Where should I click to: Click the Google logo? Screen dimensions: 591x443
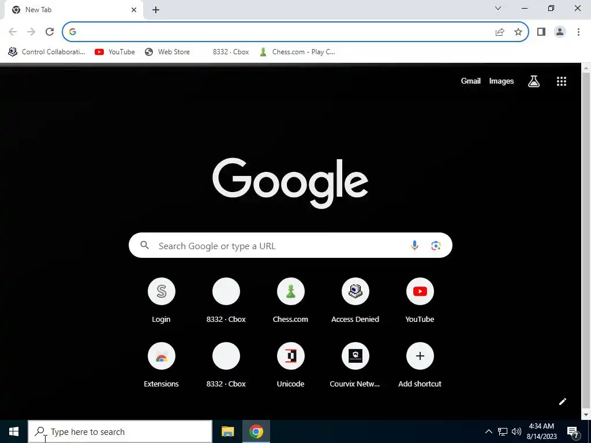click(x=290, y=183)
